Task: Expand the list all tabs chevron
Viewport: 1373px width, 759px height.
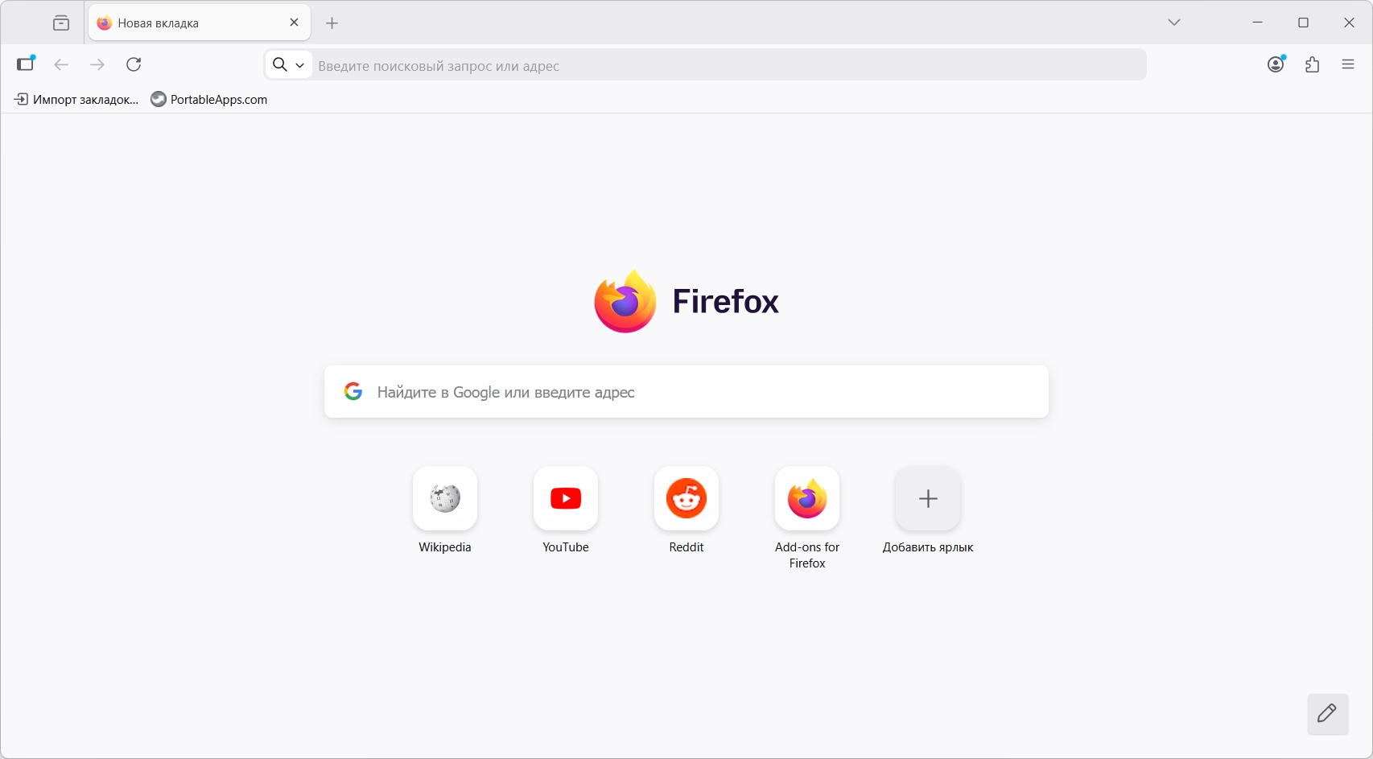Action: click(1174, 23)
